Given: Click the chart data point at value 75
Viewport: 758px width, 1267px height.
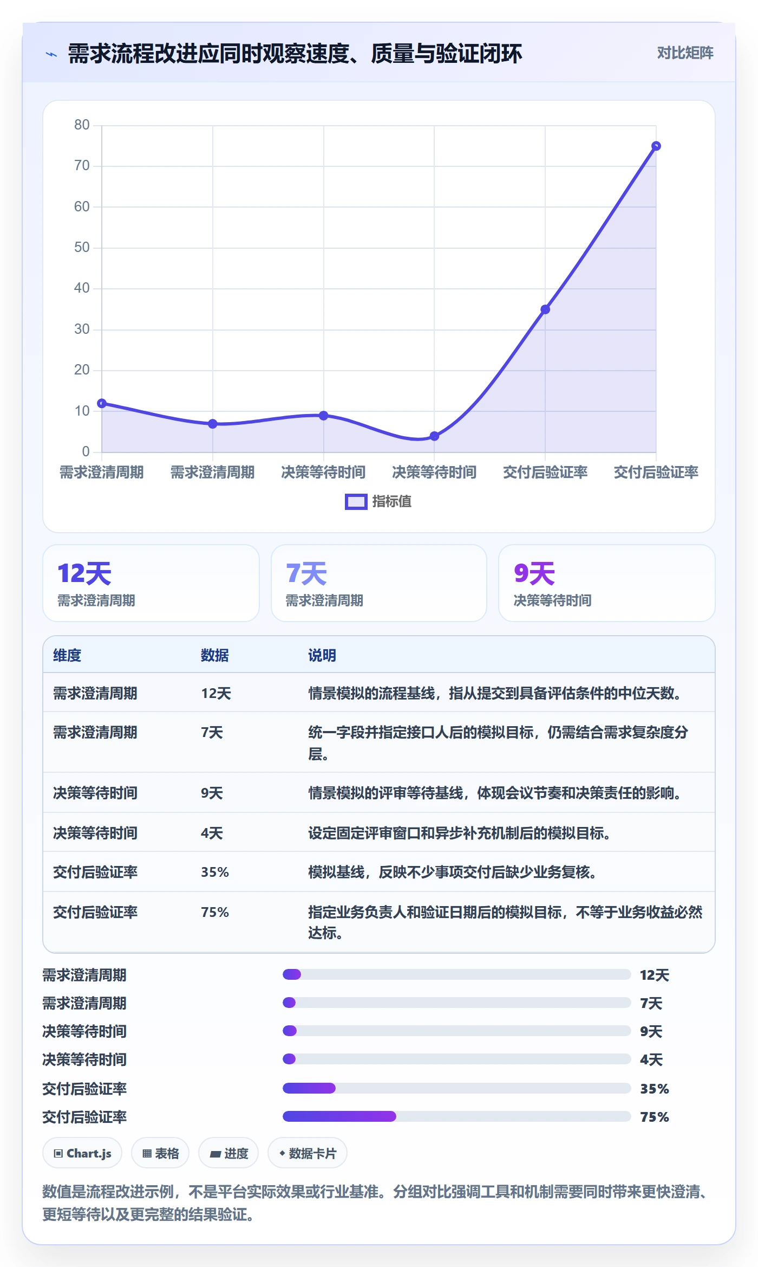Looking at the screenshot, I should 656,146.
